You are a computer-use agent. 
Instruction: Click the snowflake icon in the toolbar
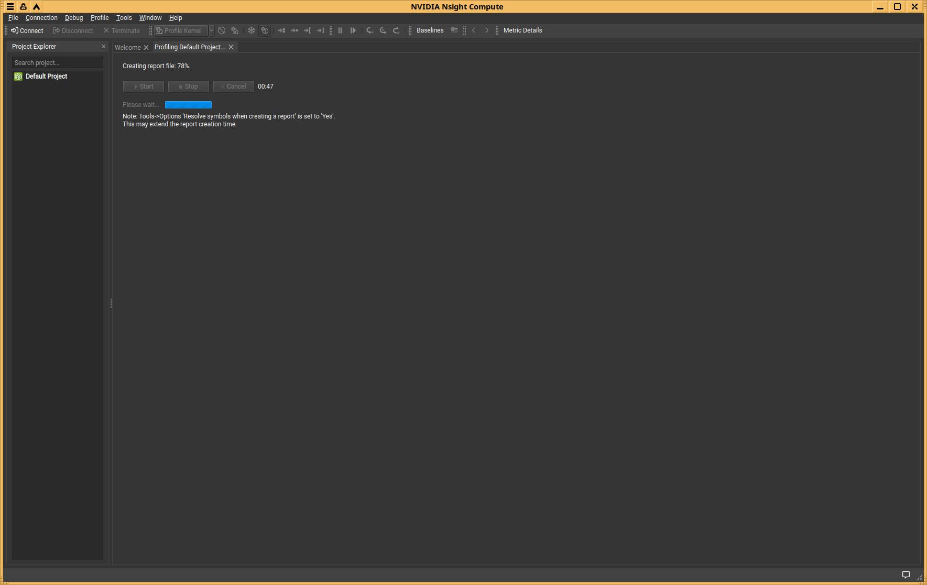point(252,30)
